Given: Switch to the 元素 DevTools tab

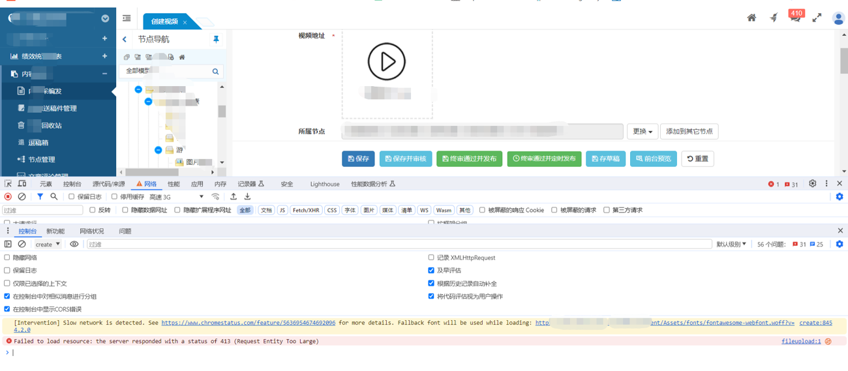Looking at the screenshot, I should pyautogui.click(x=46, y=185).
